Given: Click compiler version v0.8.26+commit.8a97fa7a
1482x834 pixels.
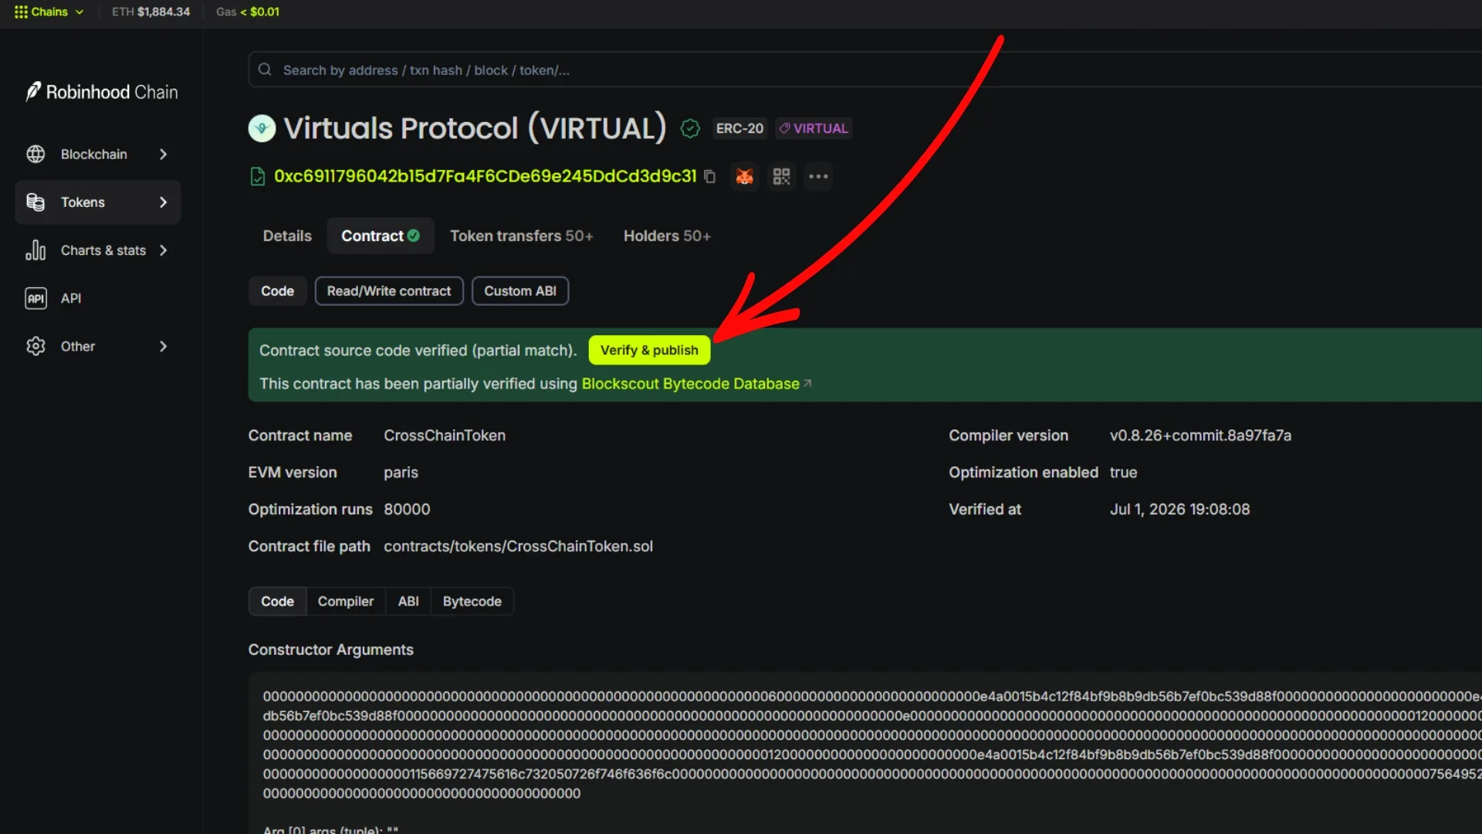Looking at the screenshot, I should tap(1200, 436).
